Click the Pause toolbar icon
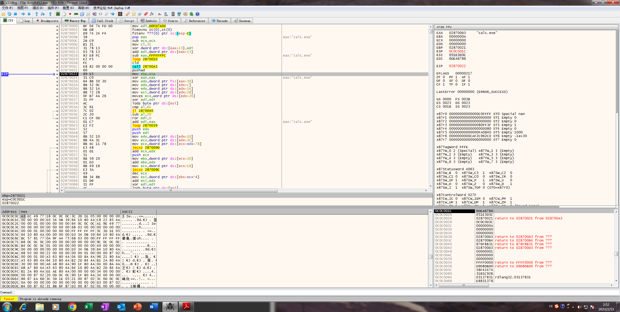620x312 pixels. [x=29, y=14]
